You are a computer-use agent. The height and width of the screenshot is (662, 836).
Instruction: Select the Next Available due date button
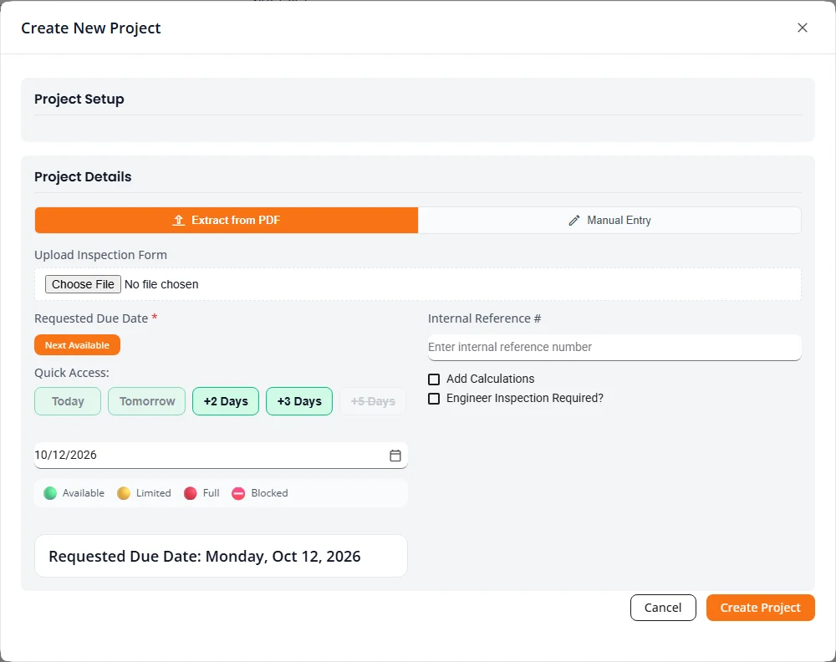click(77, 345)
